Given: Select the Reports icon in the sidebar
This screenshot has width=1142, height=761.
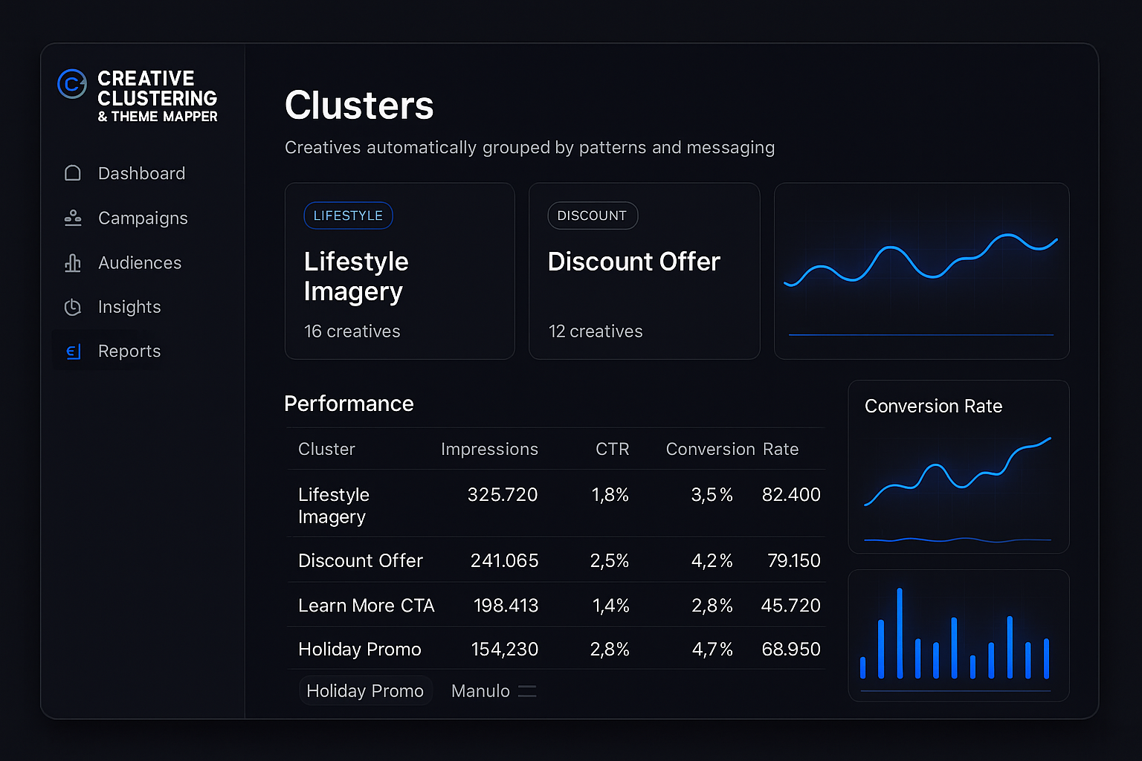Looking at the screenshot, I should [x=72, y=351].
